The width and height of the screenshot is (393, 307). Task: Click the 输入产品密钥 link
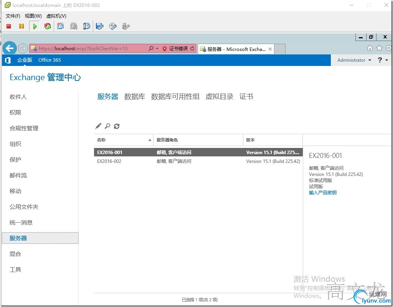point(322,193)
